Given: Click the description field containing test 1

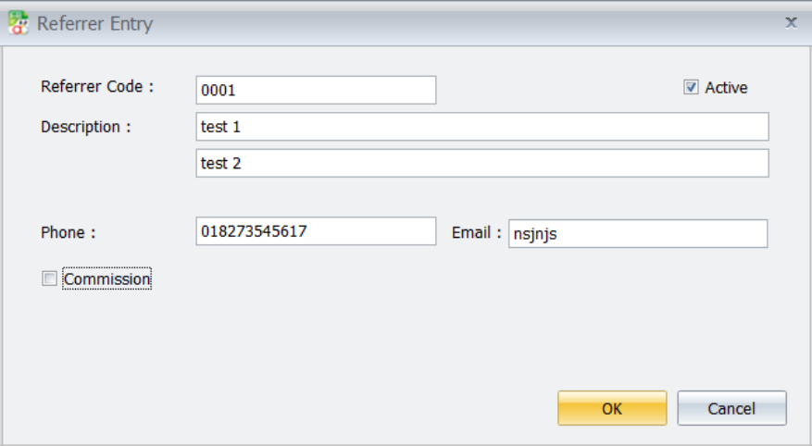Looking at the screenshot, I should [x=482, y=126].
